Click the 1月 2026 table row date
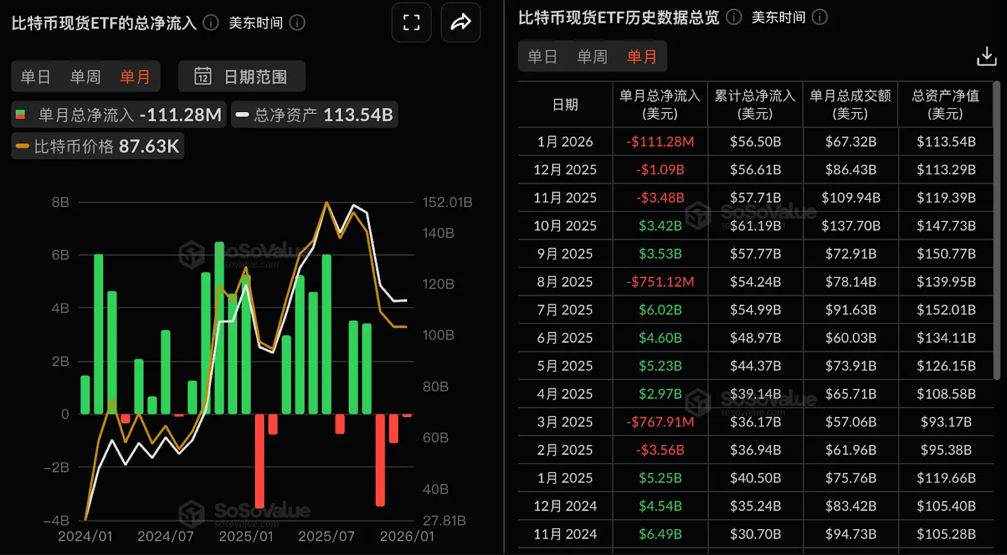1007x555 pixels. coord(565,142)
